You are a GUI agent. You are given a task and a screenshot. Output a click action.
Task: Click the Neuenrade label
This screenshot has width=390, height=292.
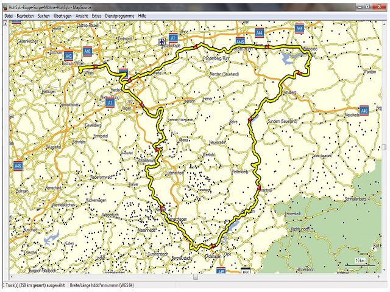click(218, 142)
